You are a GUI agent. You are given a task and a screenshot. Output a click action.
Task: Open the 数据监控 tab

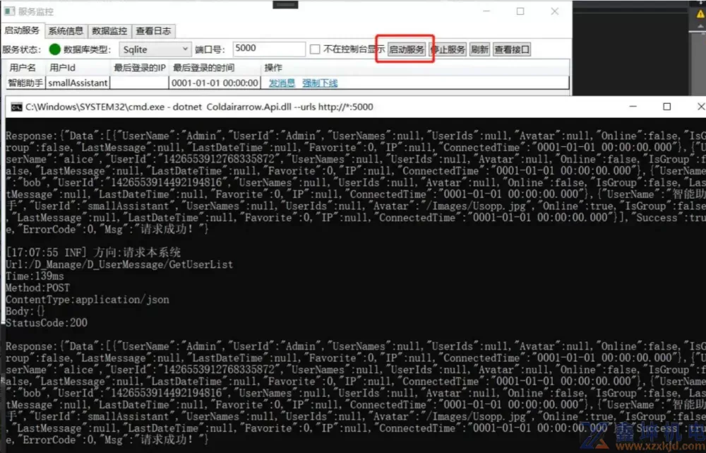(109, 30)
